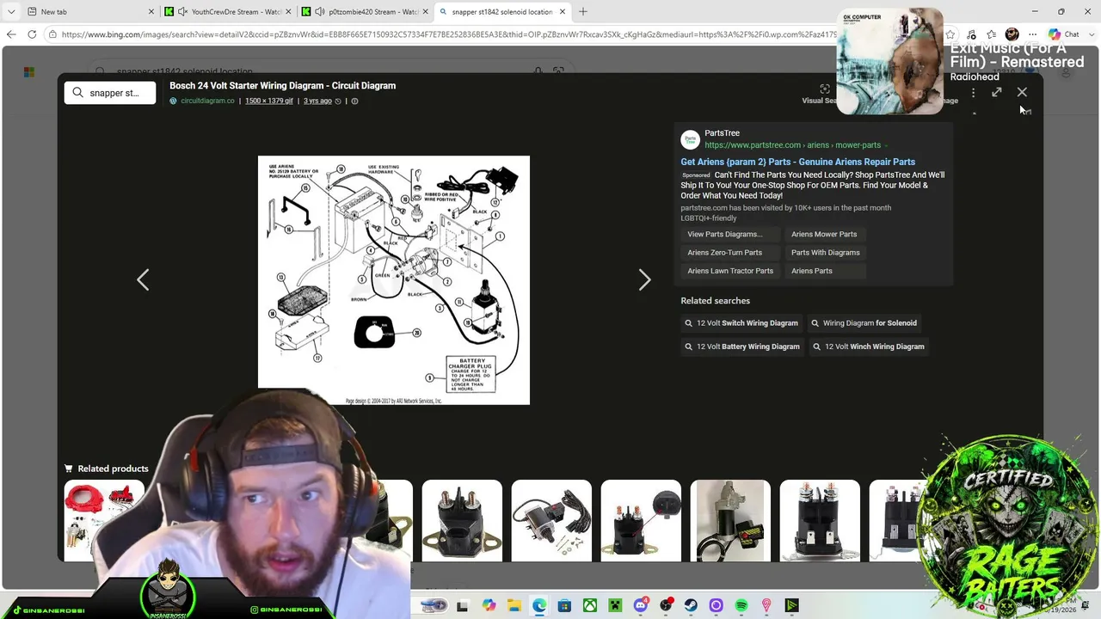Open OBS Studio from the taskbar
This screenshot has width=1101, height=619.
[666, 606]
